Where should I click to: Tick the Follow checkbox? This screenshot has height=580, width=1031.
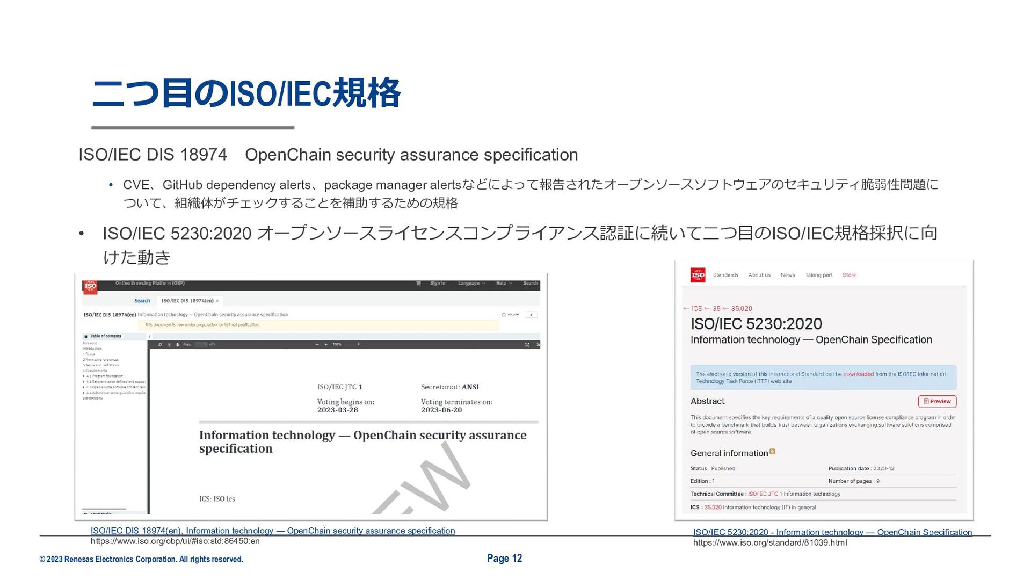pyautogui.click(x=504, y=315)
